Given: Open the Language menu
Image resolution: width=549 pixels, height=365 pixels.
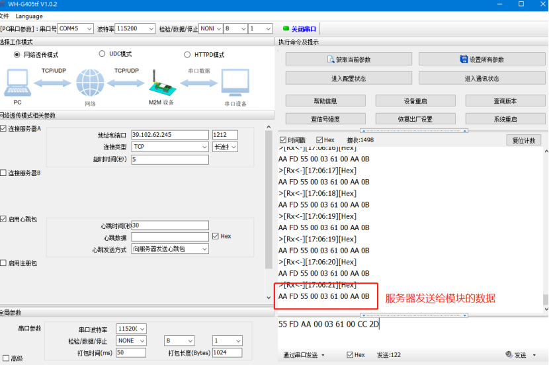Looking at the screenshot, I should click(29, 16).
